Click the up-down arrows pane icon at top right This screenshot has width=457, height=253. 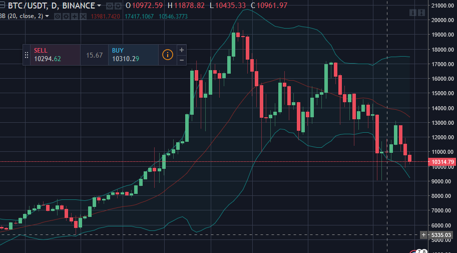pyautogui.click(x=421, y=13)
